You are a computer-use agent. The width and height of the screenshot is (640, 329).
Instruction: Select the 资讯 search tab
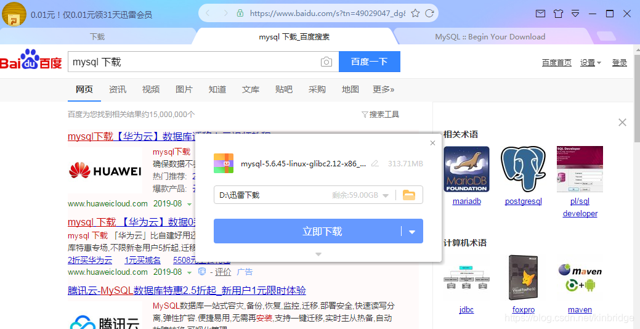tap(118, 89)
